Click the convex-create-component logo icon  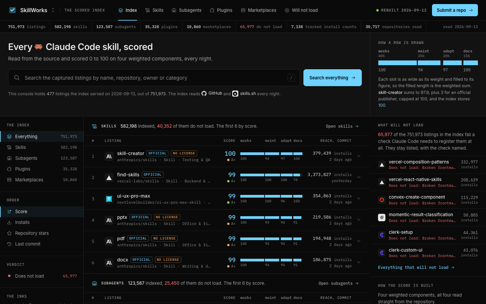coord(382,200)
